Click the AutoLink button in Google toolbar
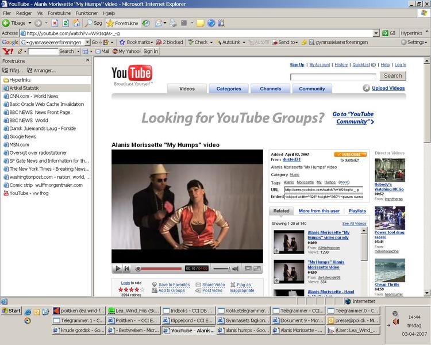 pos(228,42)
